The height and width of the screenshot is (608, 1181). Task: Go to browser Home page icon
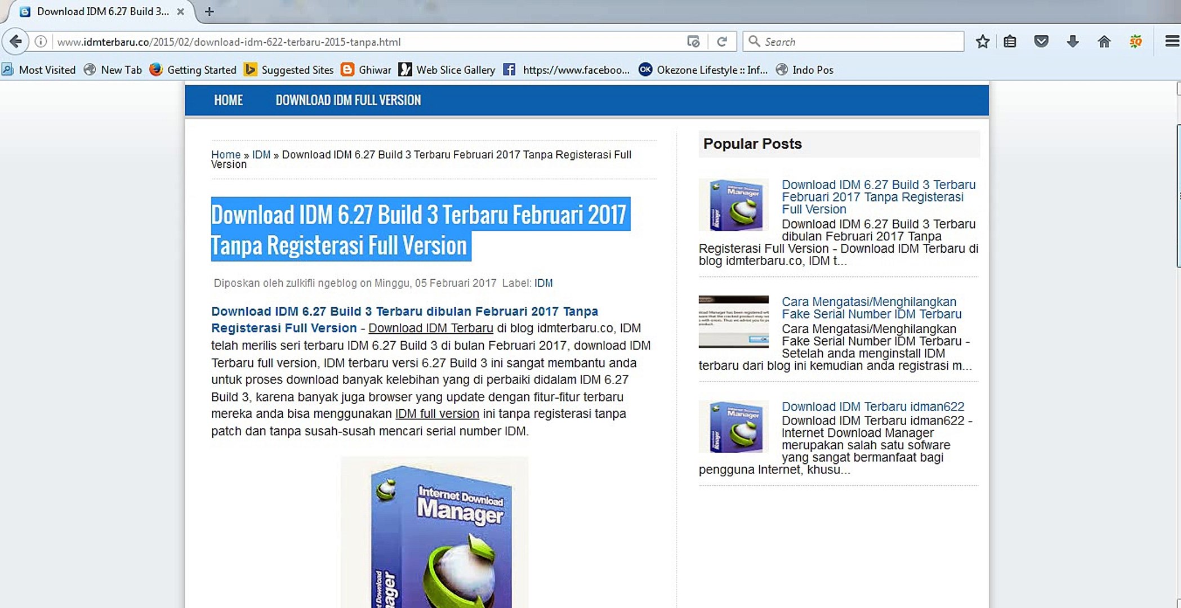tap(1104, 42)
